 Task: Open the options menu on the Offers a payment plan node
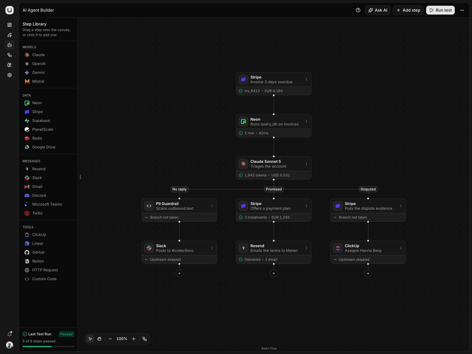306,206
